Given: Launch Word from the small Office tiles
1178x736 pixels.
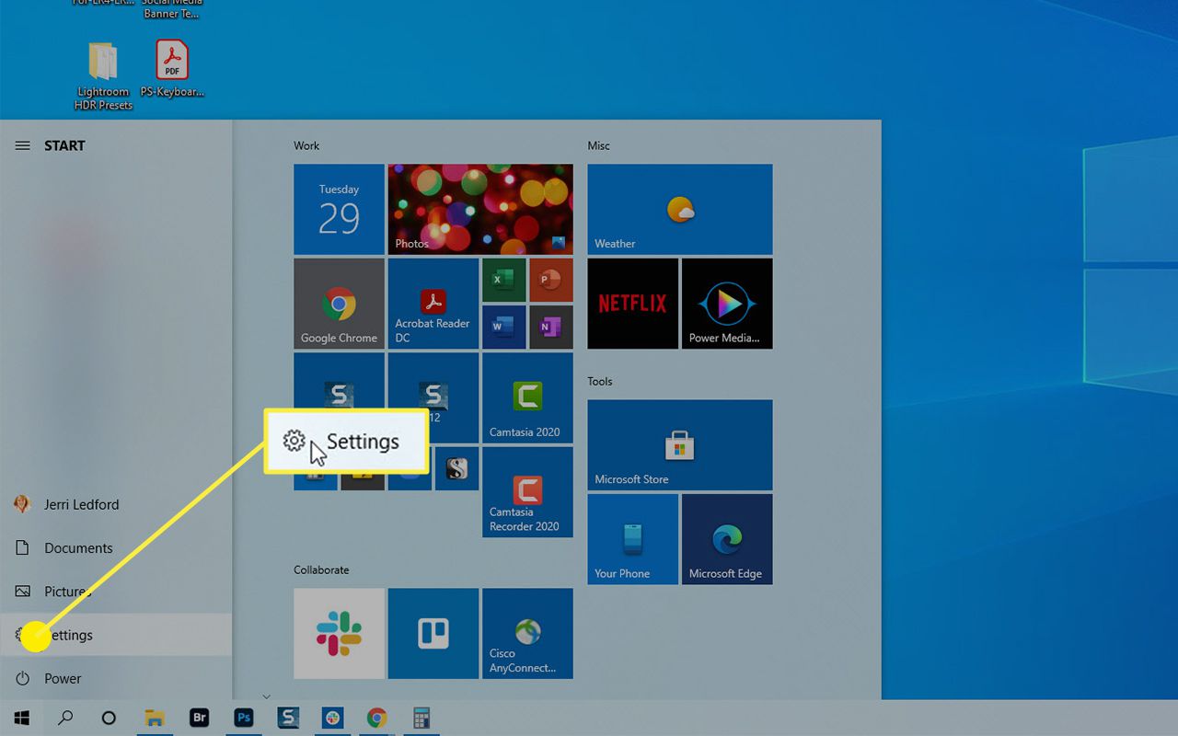Looking at the screenshot, I should coord(503,328).
